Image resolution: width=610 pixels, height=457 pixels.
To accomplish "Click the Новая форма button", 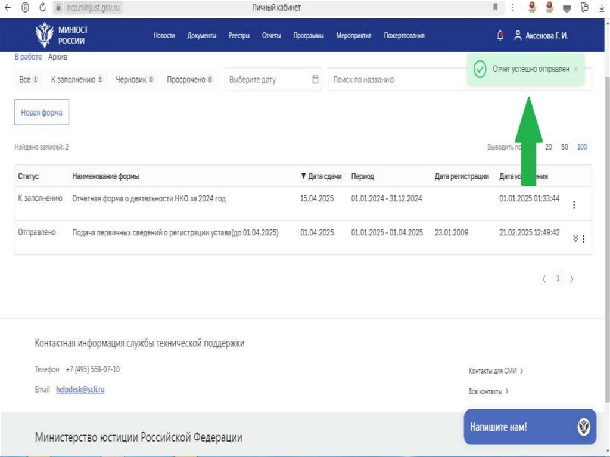I will 42,113.
